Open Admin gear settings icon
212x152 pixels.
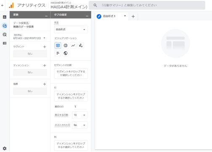(x=5, y=148)
